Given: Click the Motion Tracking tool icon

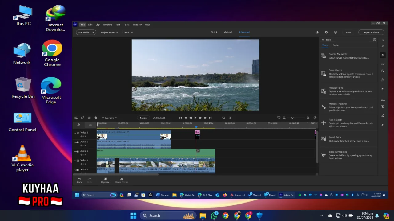Looking at the screenshot, I should point(323,107).
